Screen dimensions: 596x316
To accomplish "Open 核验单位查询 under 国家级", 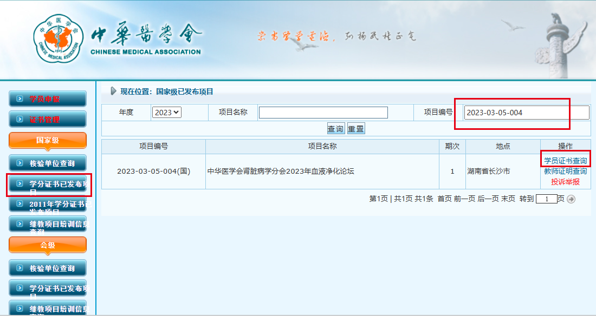I will (48, 163).
